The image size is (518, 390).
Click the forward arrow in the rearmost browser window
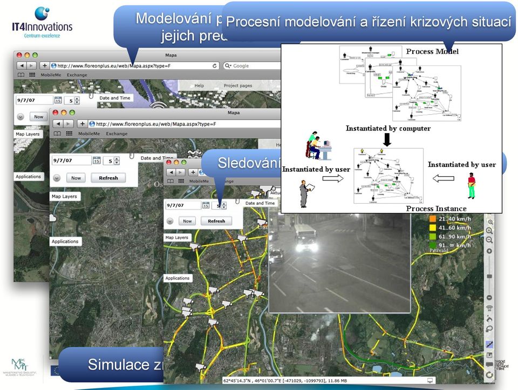(x=31, y=66)
